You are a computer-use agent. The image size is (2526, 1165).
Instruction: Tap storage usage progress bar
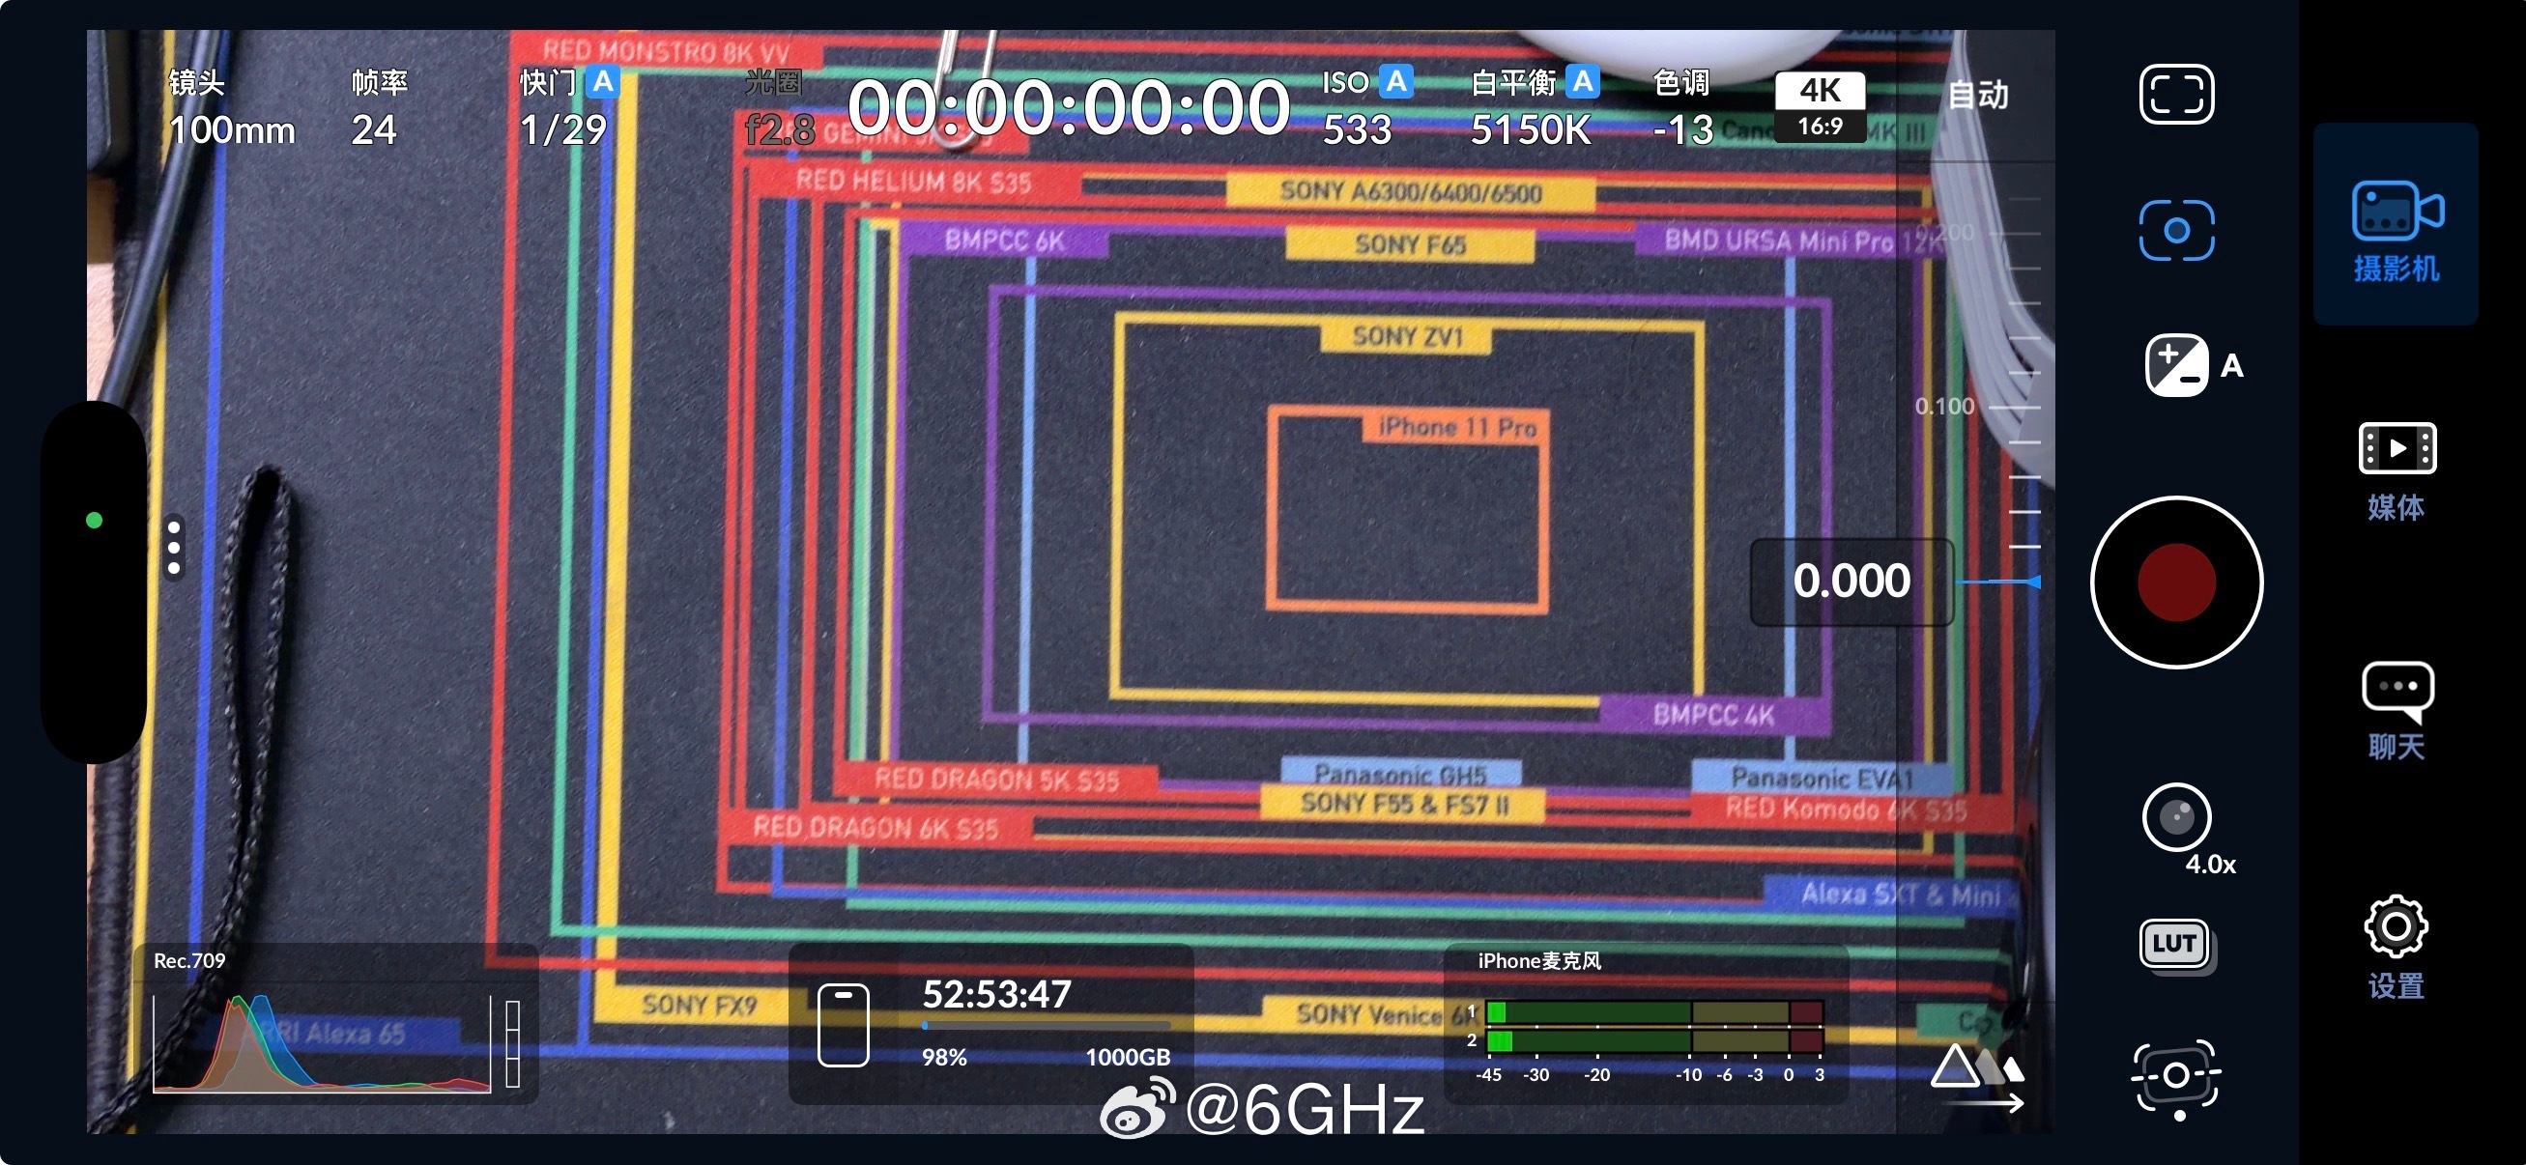tap(1046, 1026)
